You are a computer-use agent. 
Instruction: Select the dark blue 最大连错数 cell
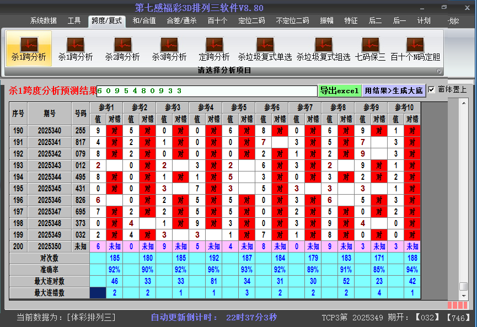[98, 293]
